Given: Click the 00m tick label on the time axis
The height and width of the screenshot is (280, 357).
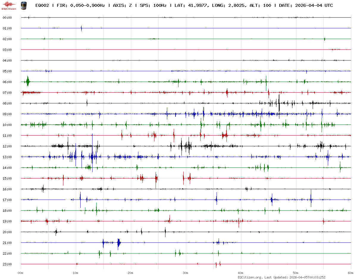Looking at the screenshot, I should 21,273.
